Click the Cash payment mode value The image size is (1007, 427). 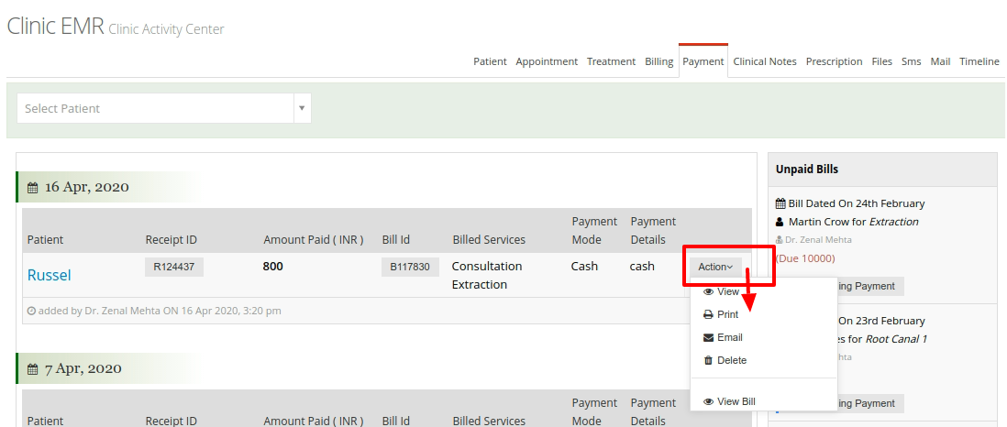[x=584, y=266]
